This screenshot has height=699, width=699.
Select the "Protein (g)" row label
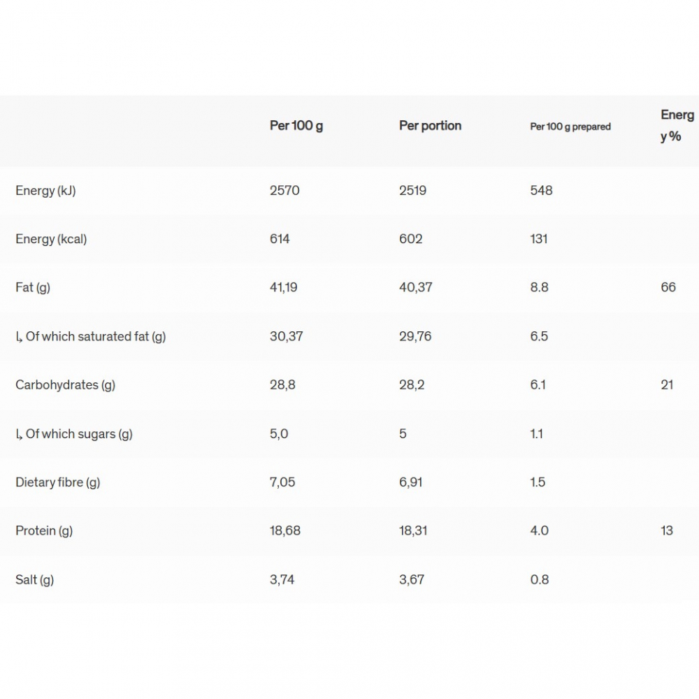(44, 531)
